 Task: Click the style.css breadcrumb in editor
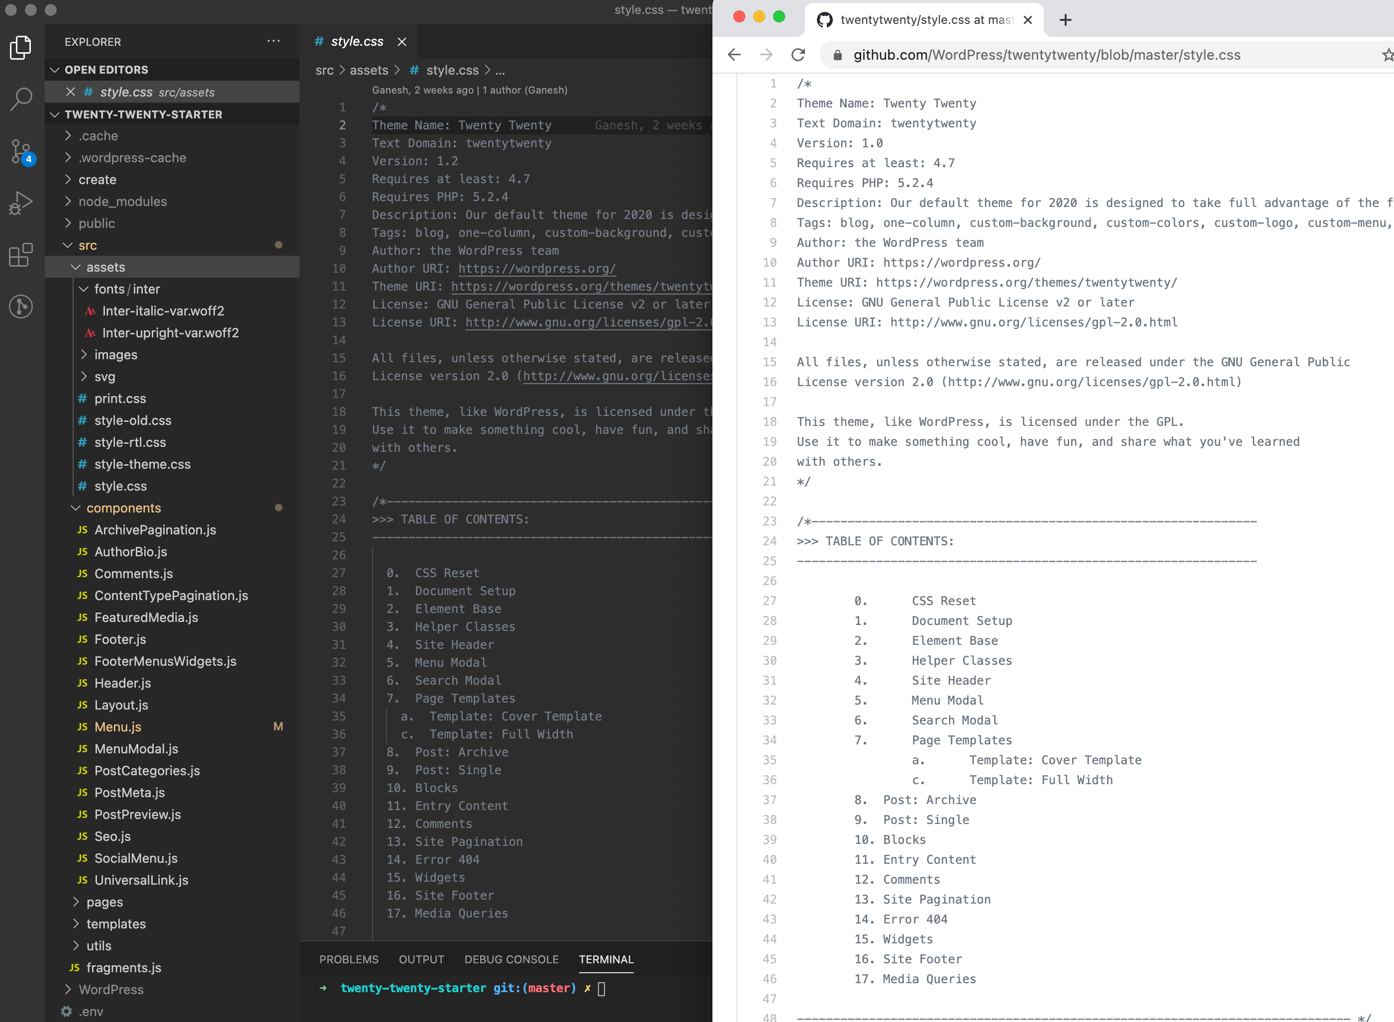coord(452,70)
